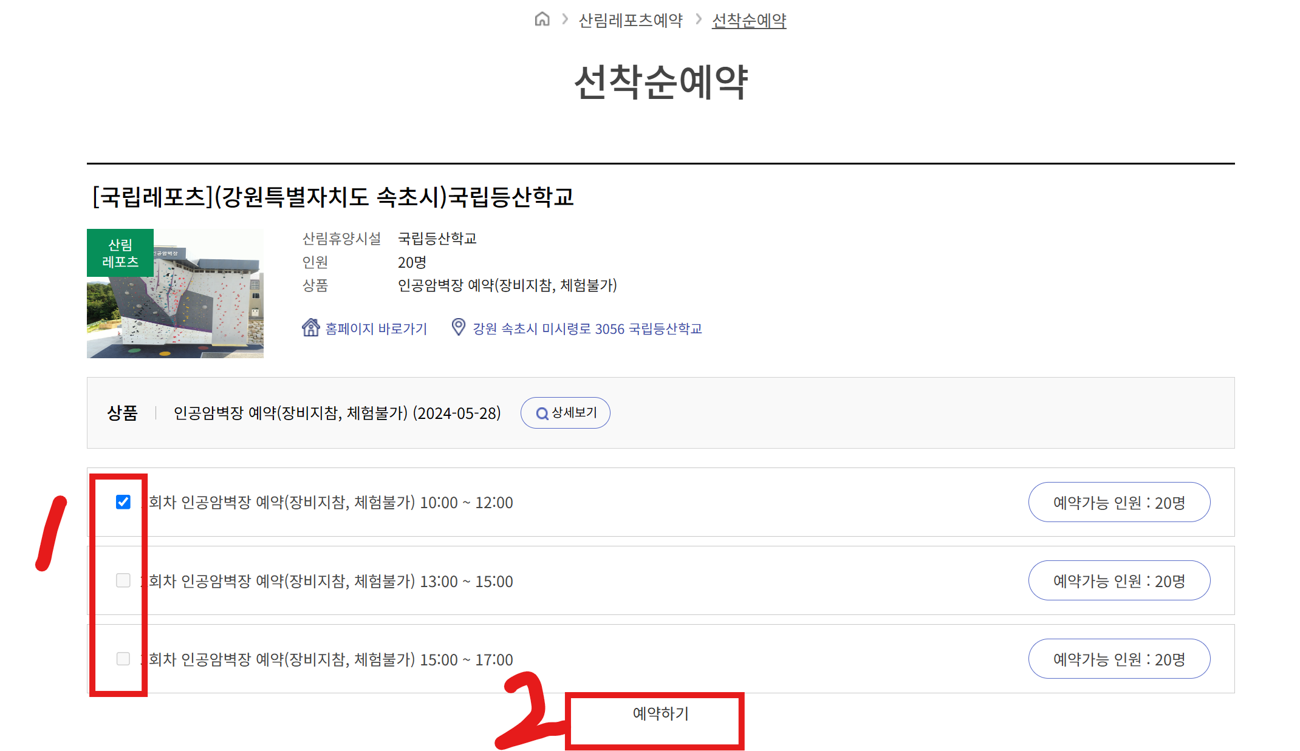Click the 15:00 ~ 17:00 session label text

(x=331, y=660)
